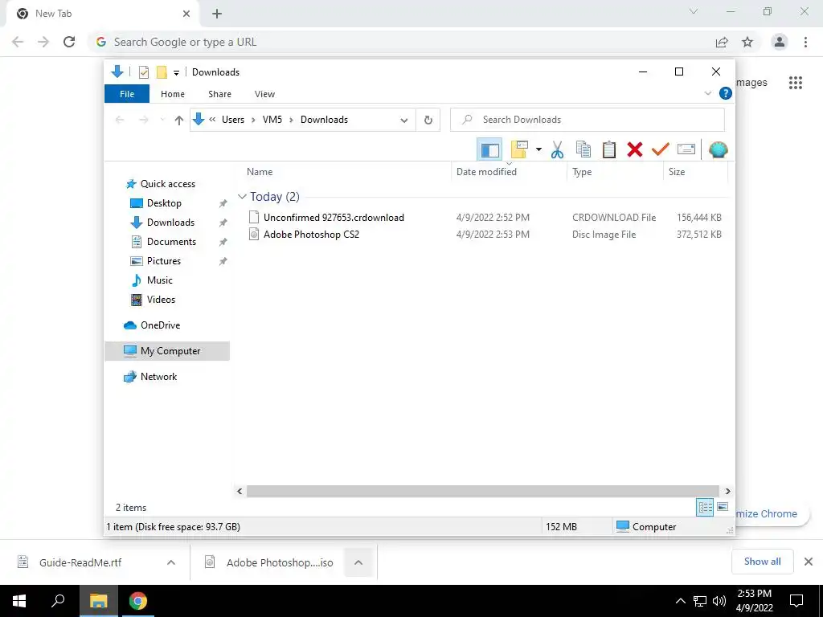823x617 pixels.
Task: Open Downloads in navigation pane
Action: [x=170, y=223]
